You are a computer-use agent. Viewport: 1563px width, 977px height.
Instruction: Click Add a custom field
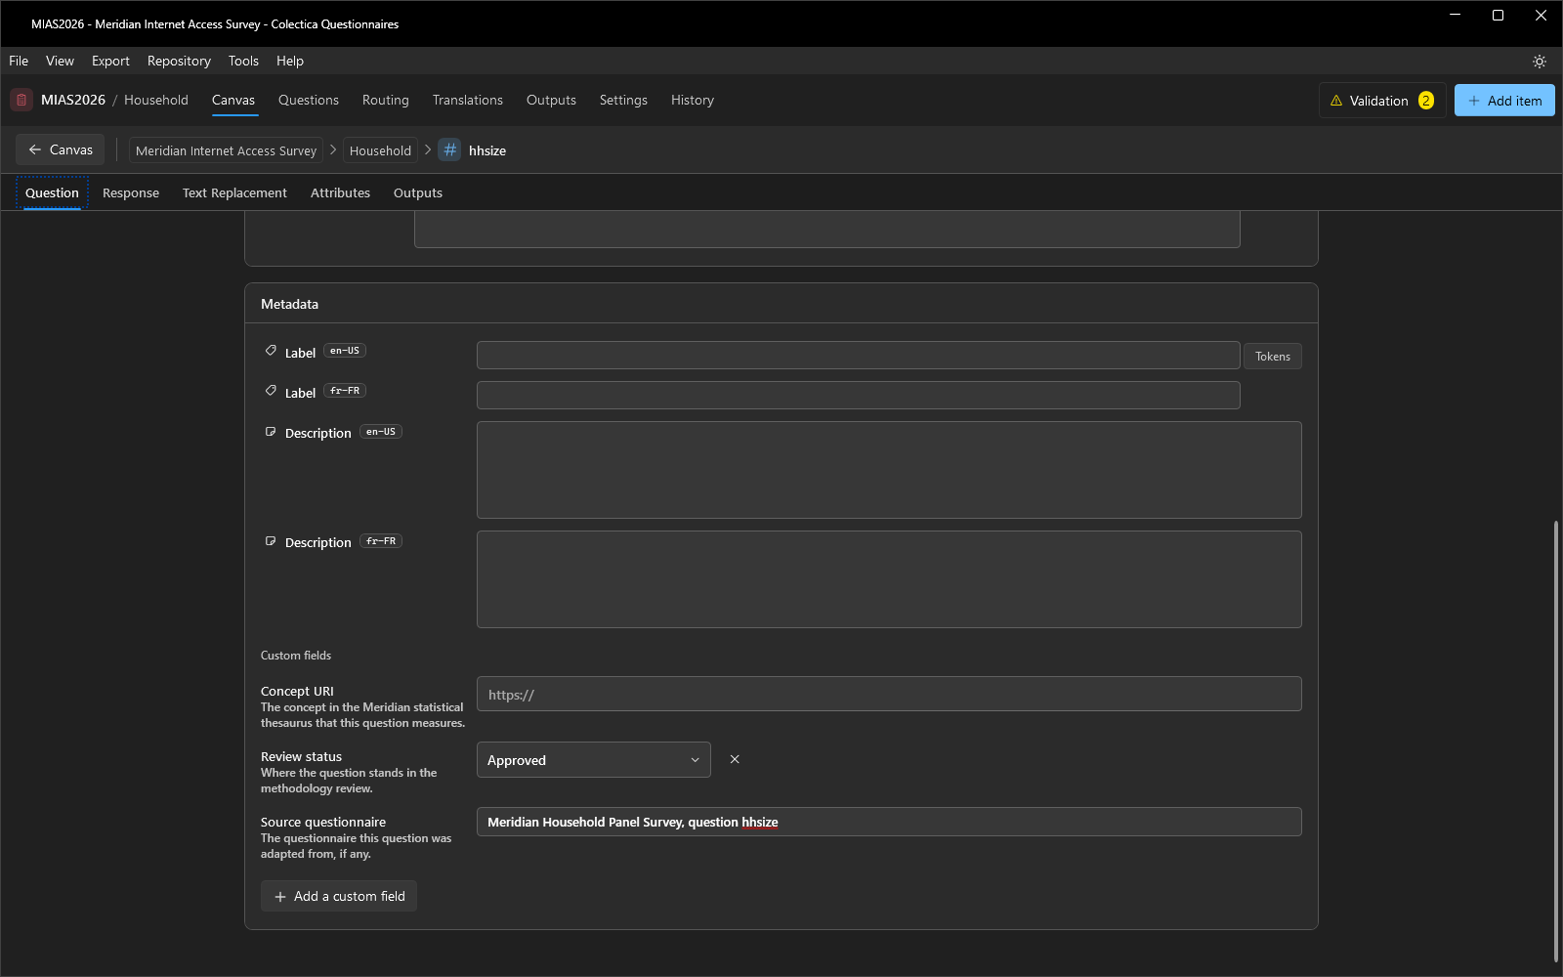click(x=339, y=896)
